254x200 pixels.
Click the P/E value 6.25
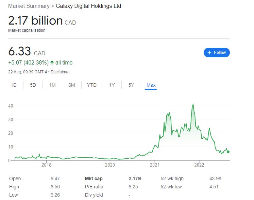coord(133,187)
